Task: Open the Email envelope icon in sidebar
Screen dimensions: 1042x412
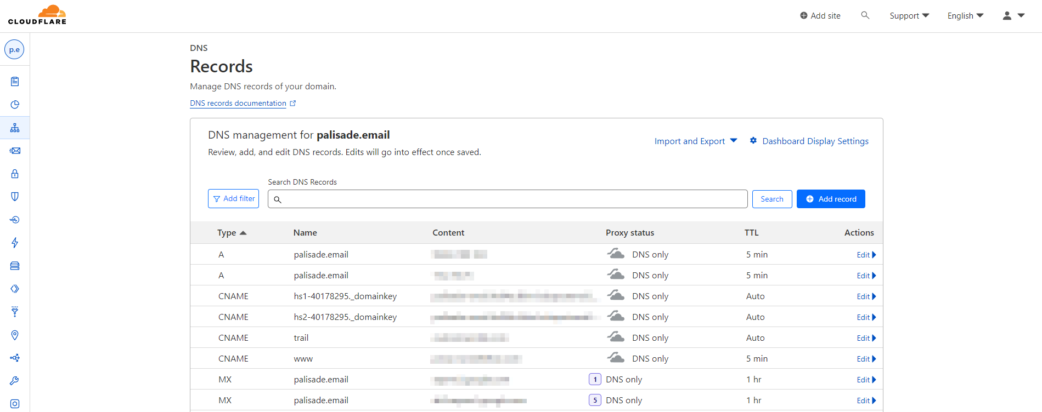Action: pyautogui.click(x=15, y=151)
